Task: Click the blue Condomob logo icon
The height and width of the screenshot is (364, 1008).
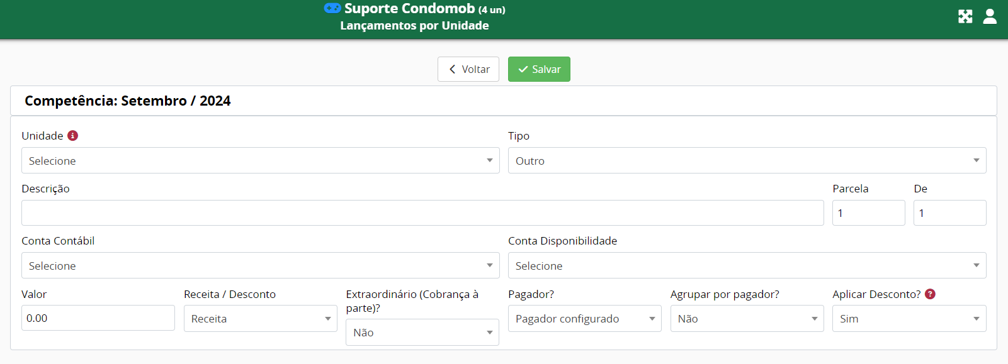Action: pos(333,8)
